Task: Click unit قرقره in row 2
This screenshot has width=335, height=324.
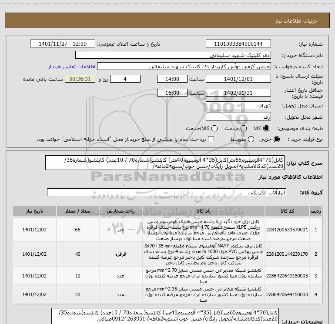Action: click(121, 254)
